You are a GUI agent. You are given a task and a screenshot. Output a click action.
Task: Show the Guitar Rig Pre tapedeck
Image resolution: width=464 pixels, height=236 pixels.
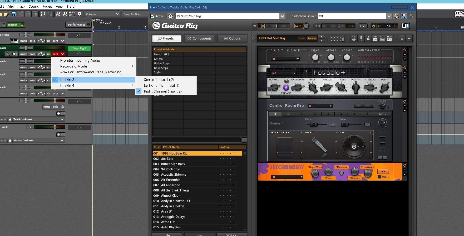click(354, 38)
